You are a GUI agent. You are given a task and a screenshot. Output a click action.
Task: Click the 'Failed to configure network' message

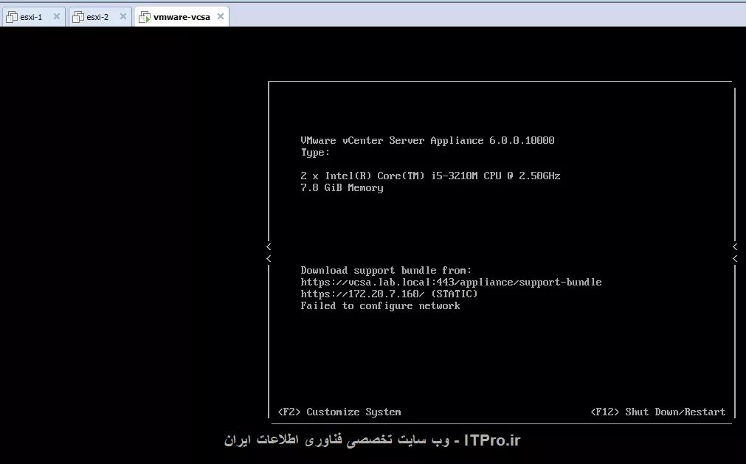[x=380, y=305]
